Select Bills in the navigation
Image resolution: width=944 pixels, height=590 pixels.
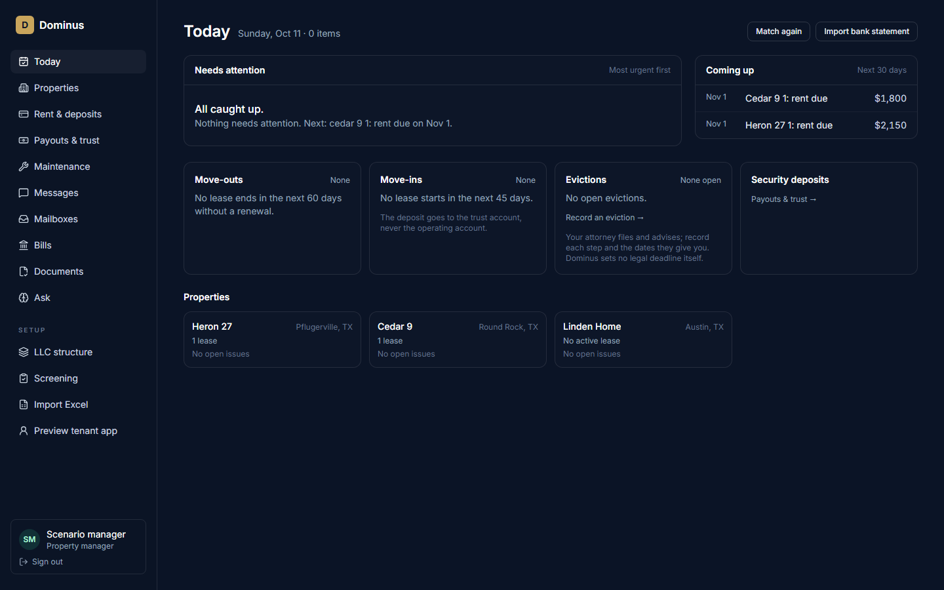coord(78,245)
